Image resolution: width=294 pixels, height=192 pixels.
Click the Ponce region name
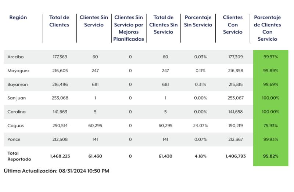pos(14,140)
